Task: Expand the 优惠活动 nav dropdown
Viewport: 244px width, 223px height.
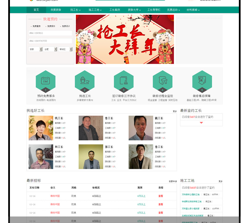Action: point(174,10)
